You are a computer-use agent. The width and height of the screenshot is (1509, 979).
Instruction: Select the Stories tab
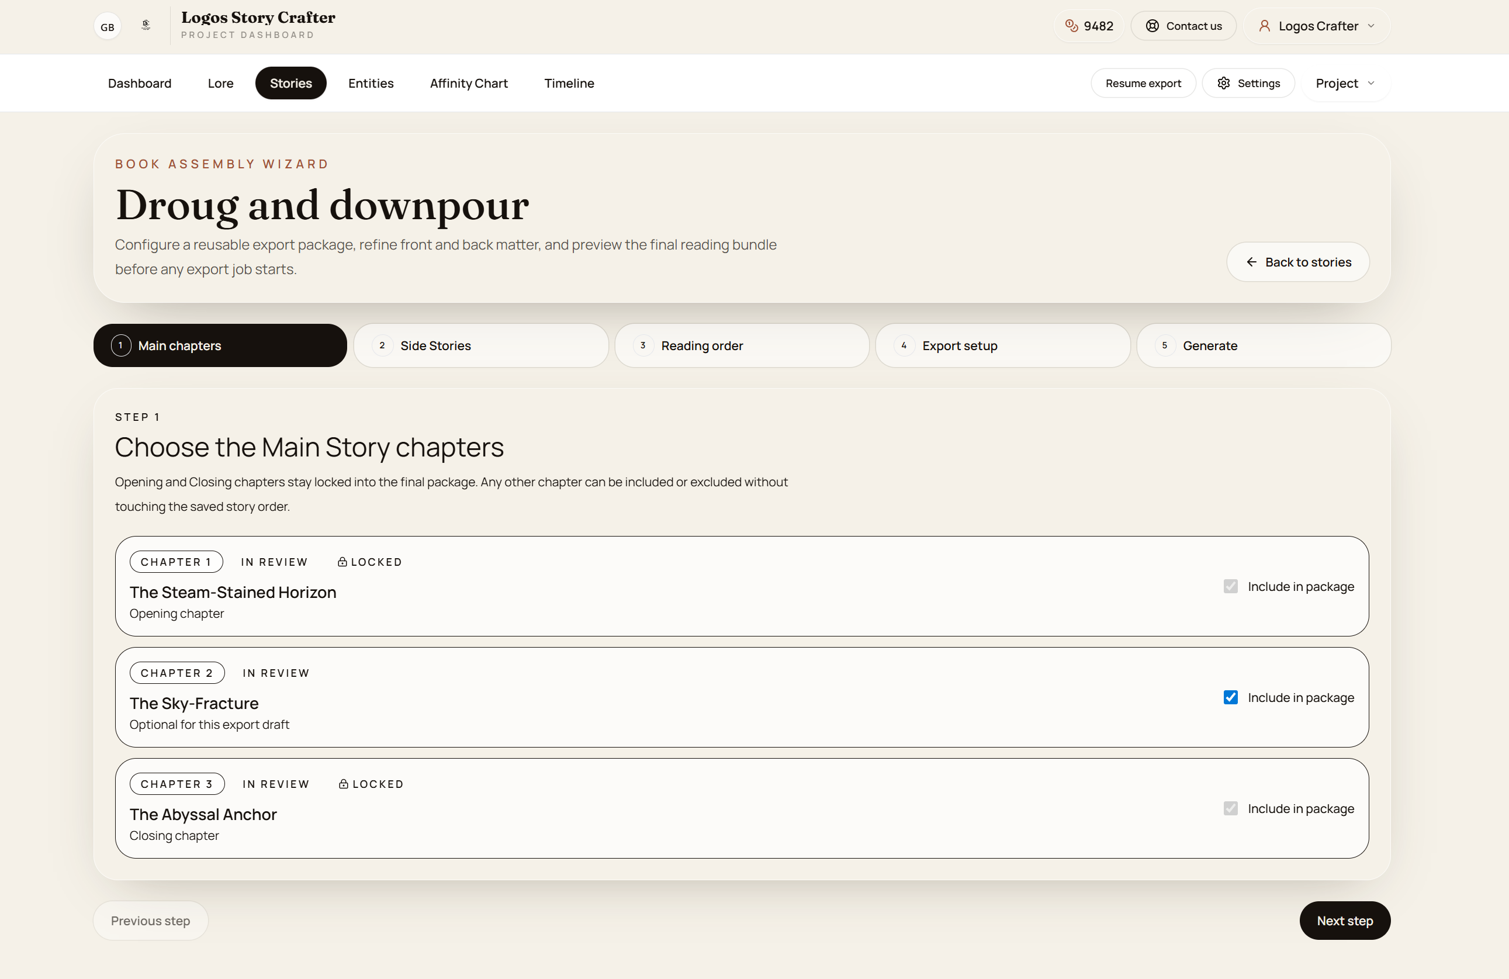tap(291, 83)
